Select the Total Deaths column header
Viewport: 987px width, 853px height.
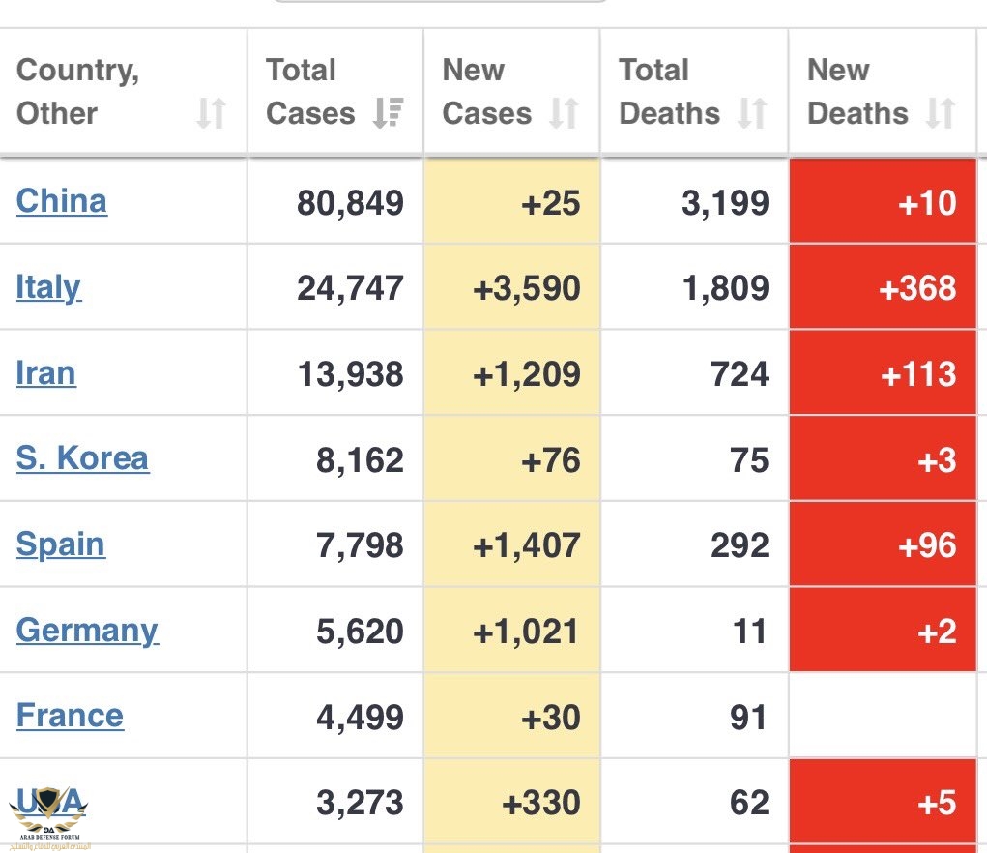pyautogui.click(x=669, y=92)
